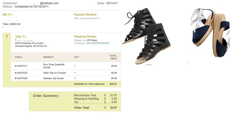Click the Visa card number text
Viewport: 231px width, 113px height.
coord(87,18)
